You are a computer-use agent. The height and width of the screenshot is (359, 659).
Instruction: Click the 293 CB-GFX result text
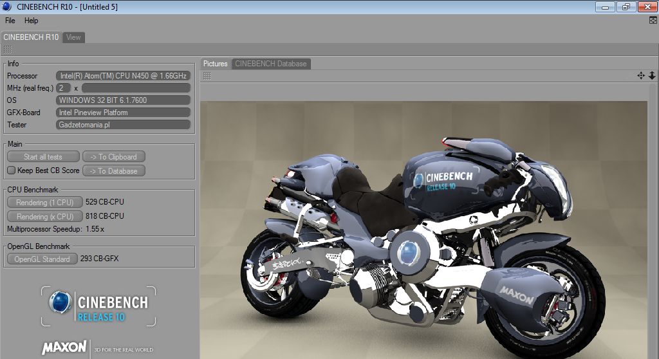(x=100, y=259)
